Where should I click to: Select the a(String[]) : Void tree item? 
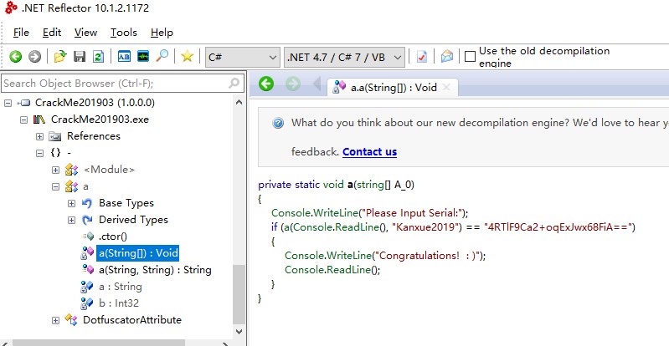point(138,253)
